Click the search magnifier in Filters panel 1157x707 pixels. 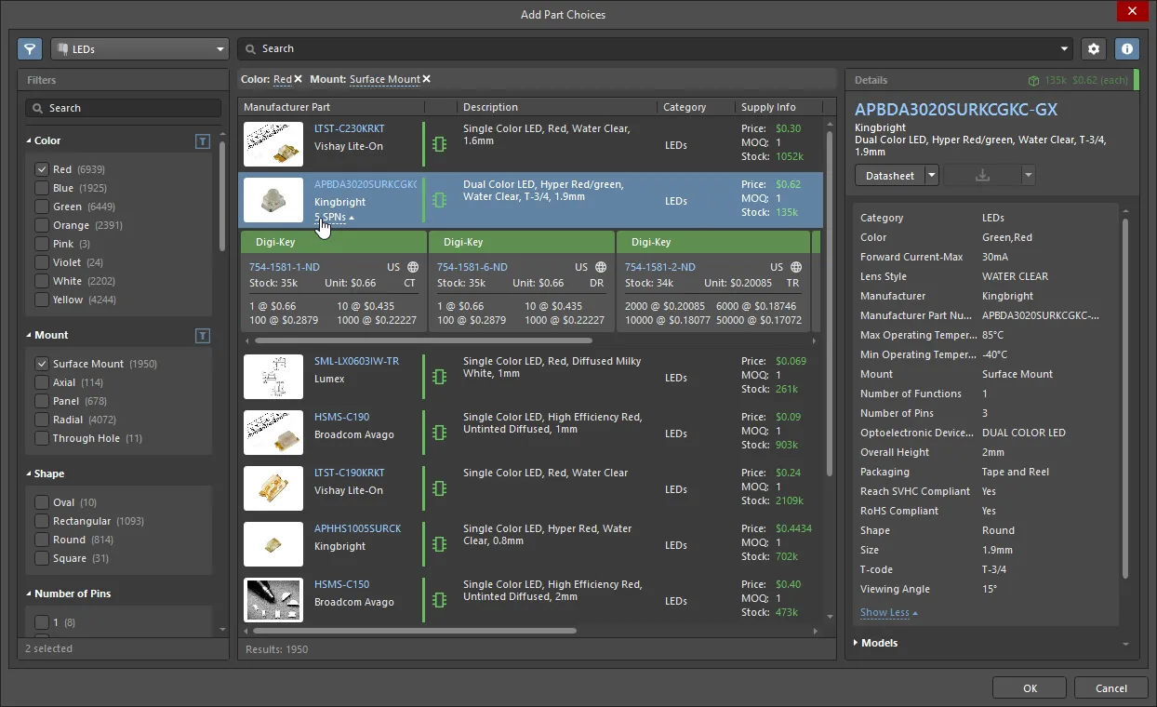[38, 108]
